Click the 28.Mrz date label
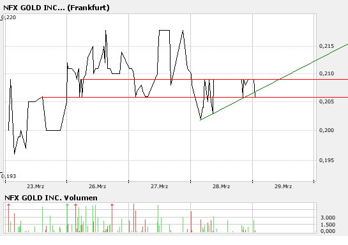 222,186
